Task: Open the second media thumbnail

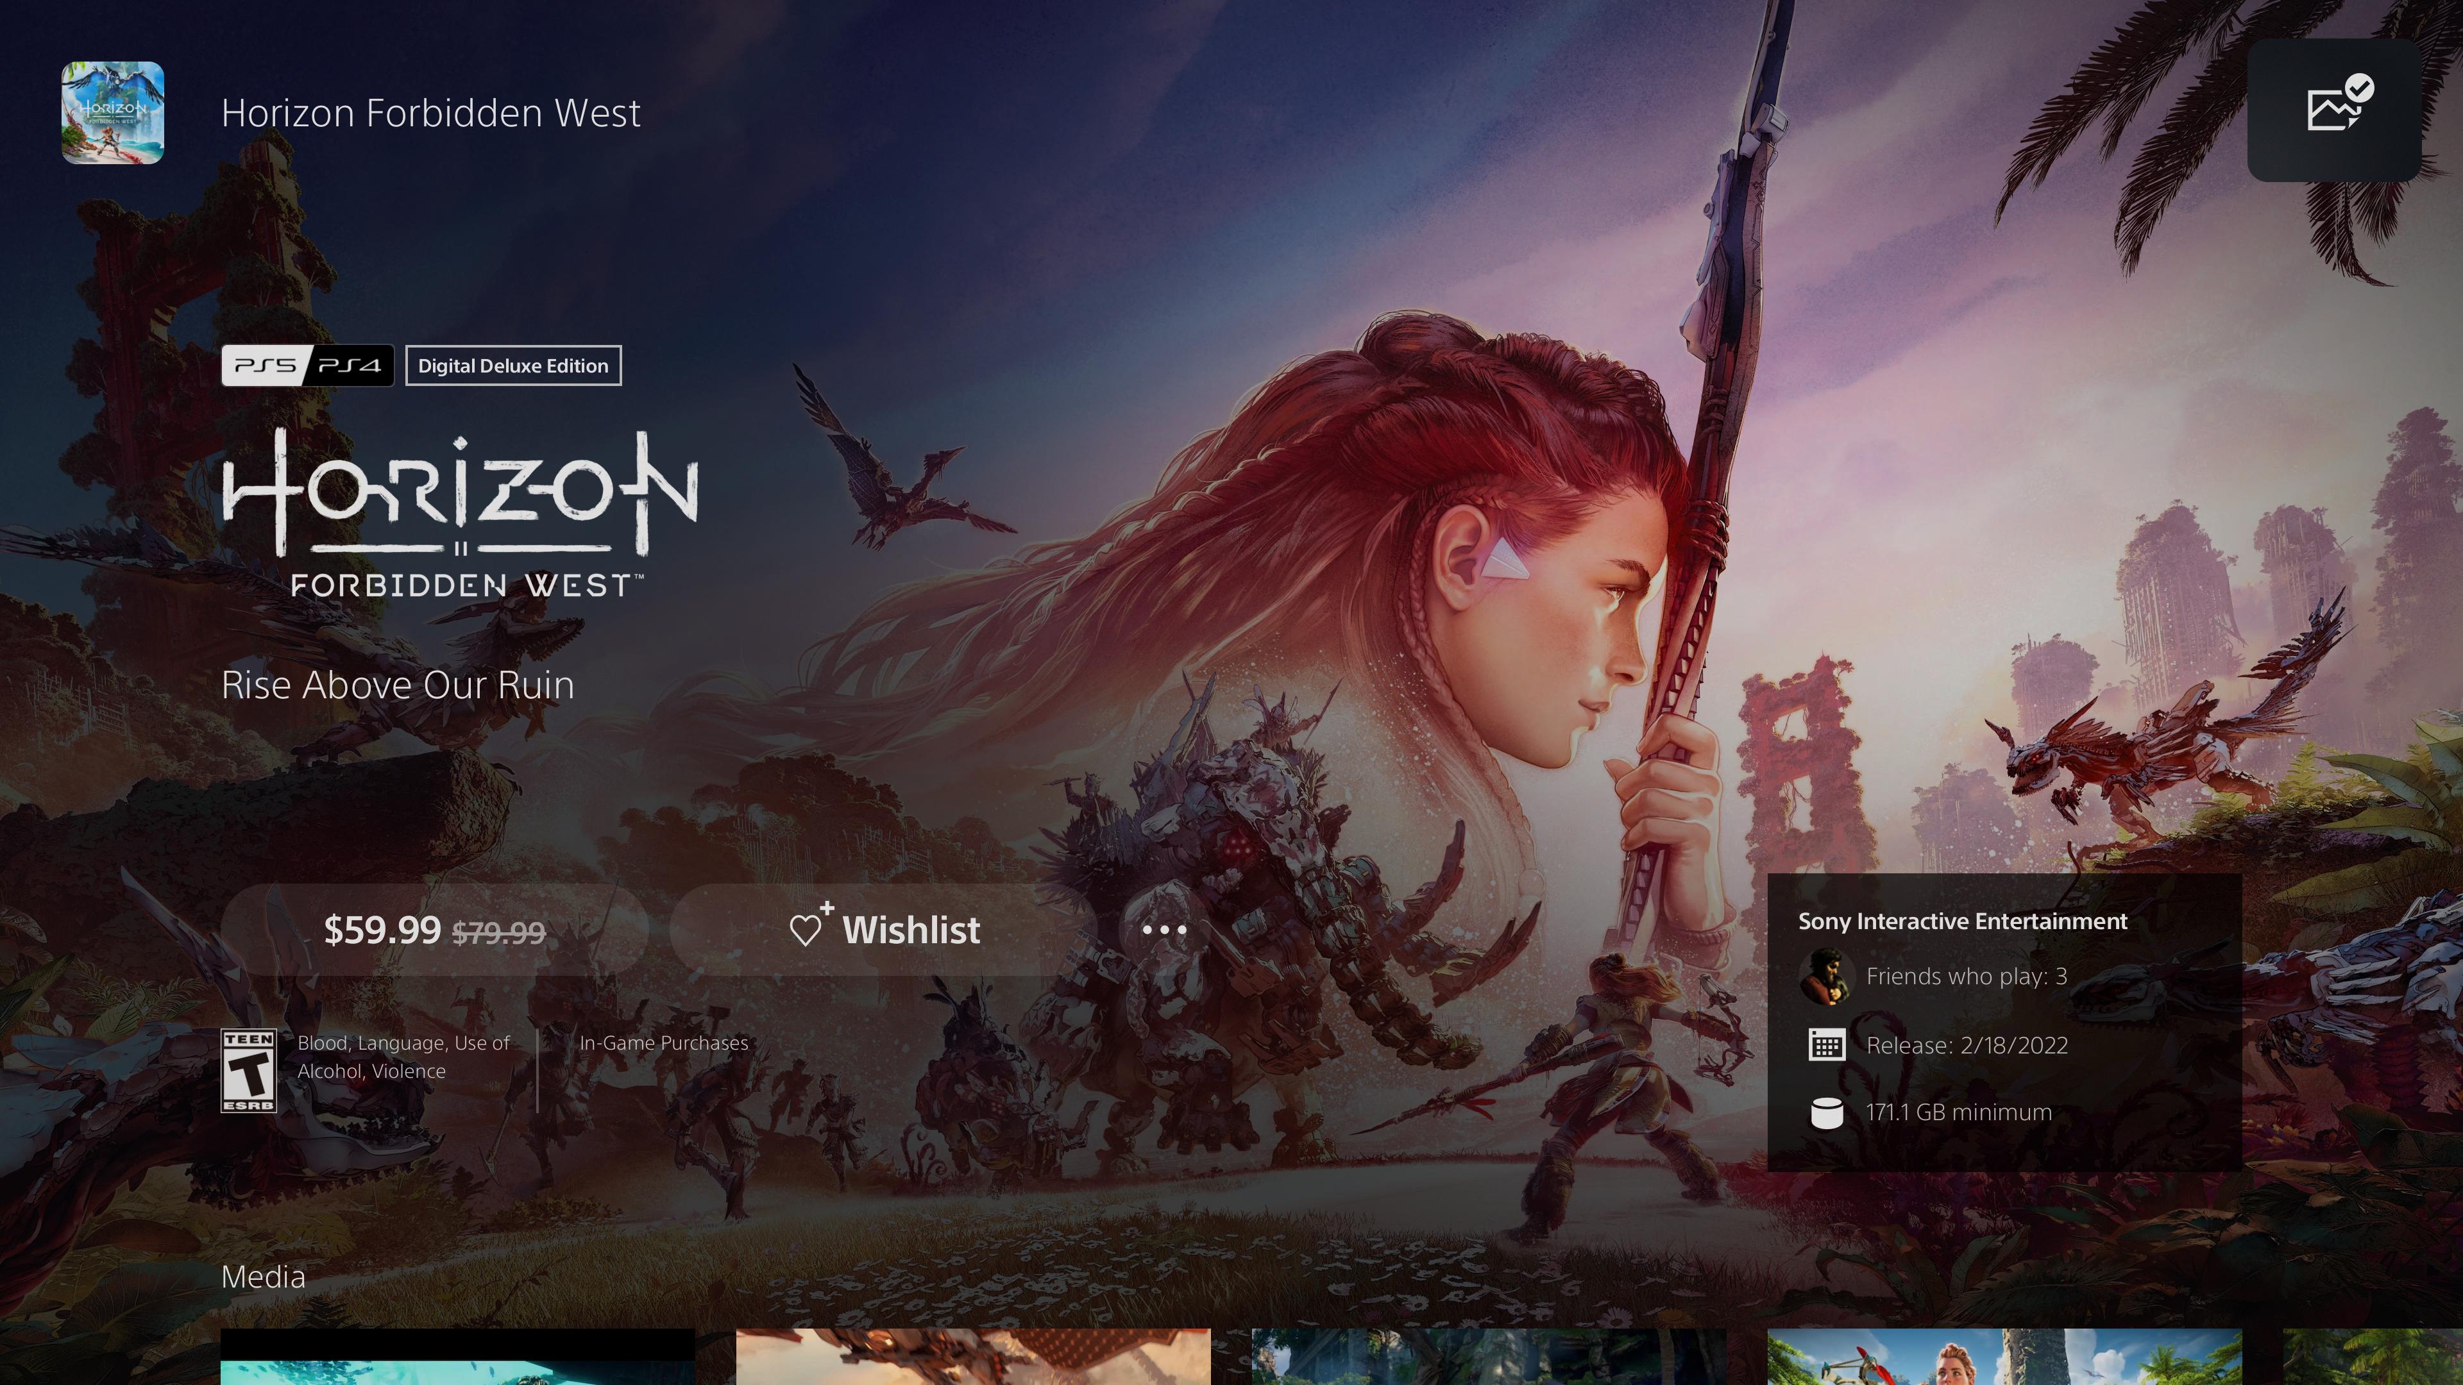Action: (x=974, y=1357)
